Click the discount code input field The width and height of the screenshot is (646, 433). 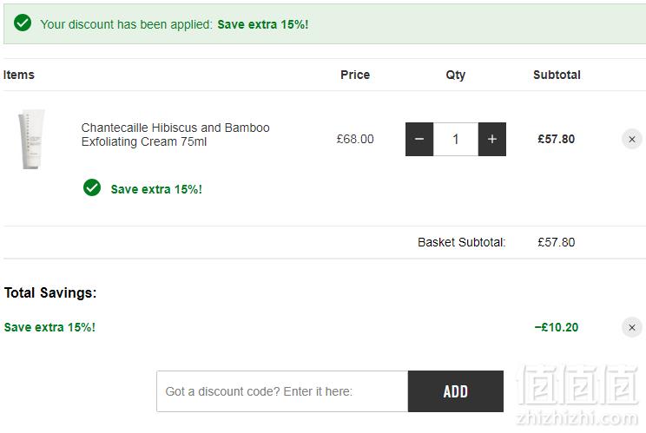(x=282, y=391)
